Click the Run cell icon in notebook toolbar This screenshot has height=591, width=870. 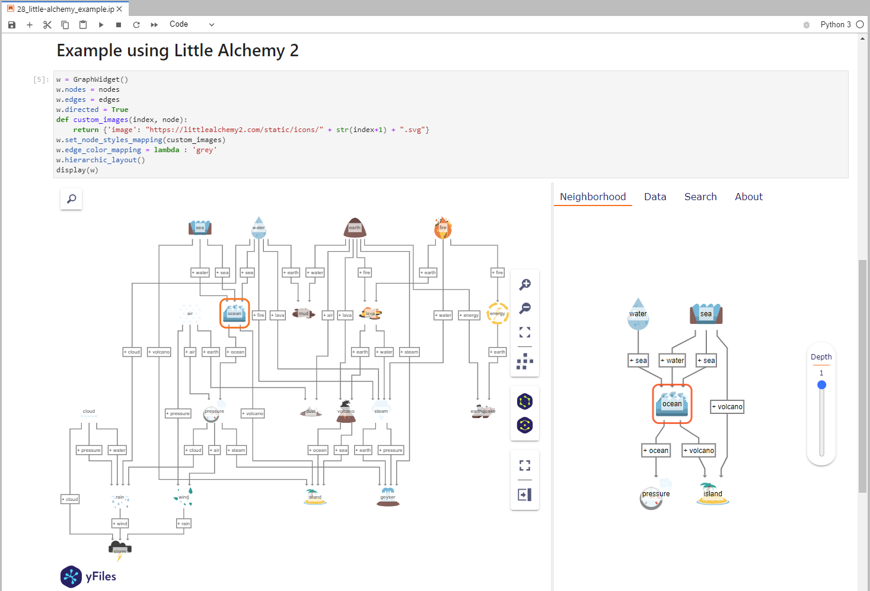tap(101, 24)
